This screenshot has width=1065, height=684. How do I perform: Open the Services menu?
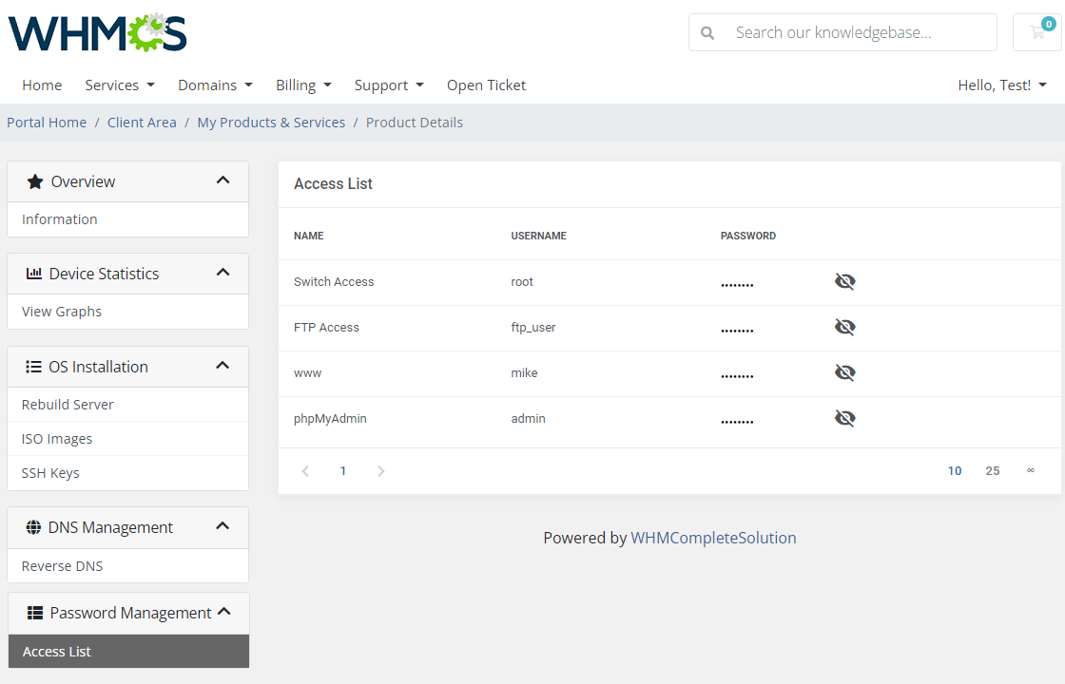coord(119,85)
